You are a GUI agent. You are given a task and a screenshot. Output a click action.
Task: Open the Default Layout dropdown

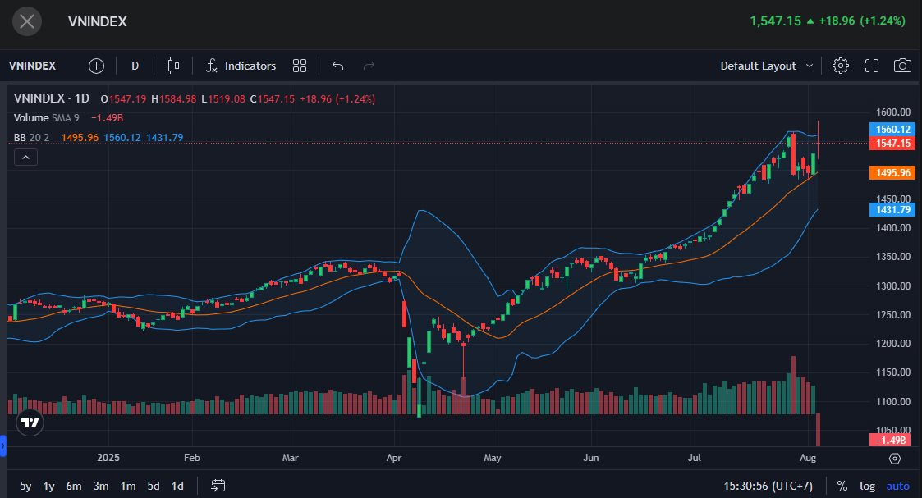click(x=764, y=65)
